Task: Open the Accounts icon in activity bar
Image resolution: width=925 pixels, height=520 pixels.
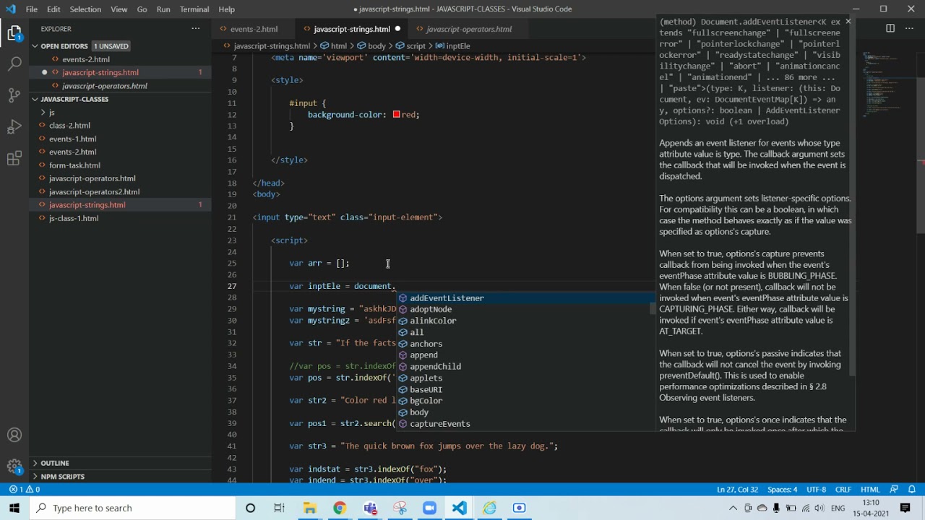Action: [14, 435]
